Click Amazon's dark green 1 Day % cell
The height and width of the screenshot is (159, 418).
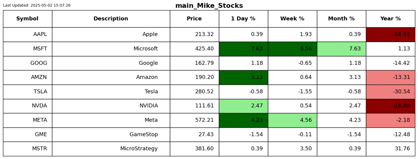tap(243, 77)
